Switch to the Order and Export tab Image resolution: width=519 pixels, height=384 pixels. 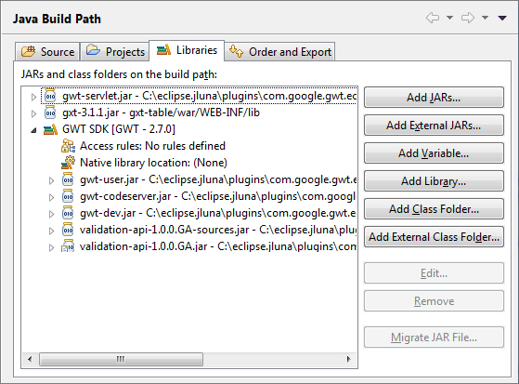point(279,52)
